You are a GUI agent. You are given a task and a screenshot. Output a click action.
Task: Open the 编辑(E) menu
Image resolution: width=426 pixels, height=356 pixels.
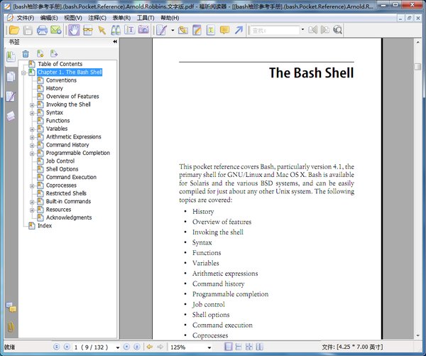[49, 18]
